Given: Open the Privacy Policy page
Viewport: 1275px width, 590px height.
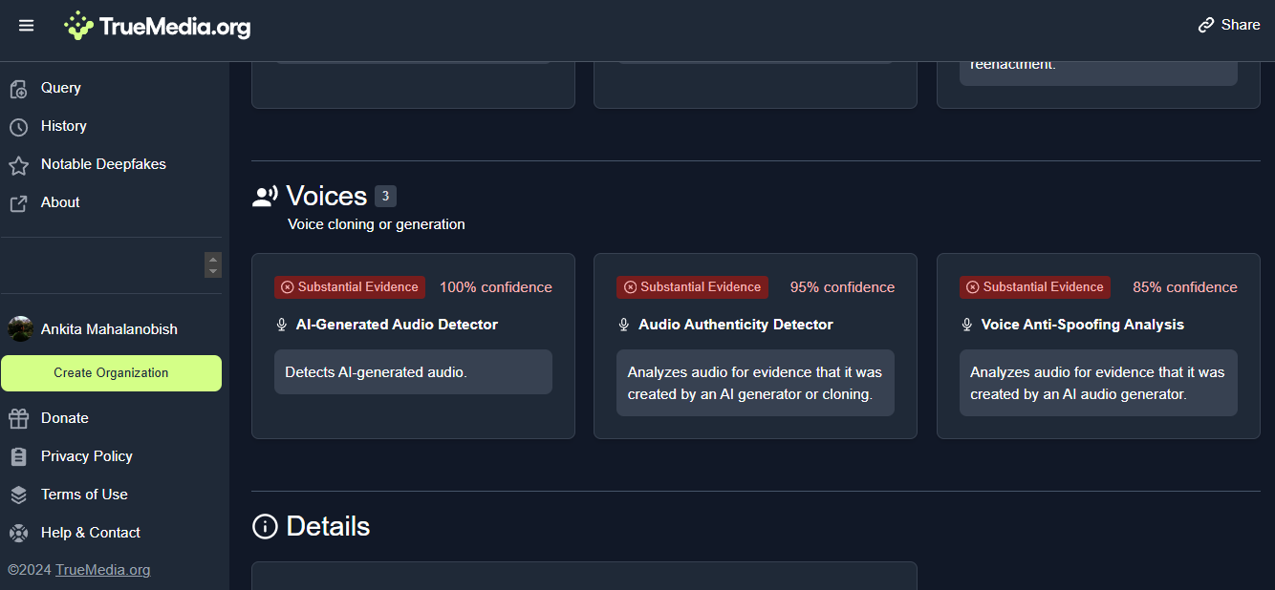Looking at the screenshot, I should pyautogui.click(x=86, y=456).
